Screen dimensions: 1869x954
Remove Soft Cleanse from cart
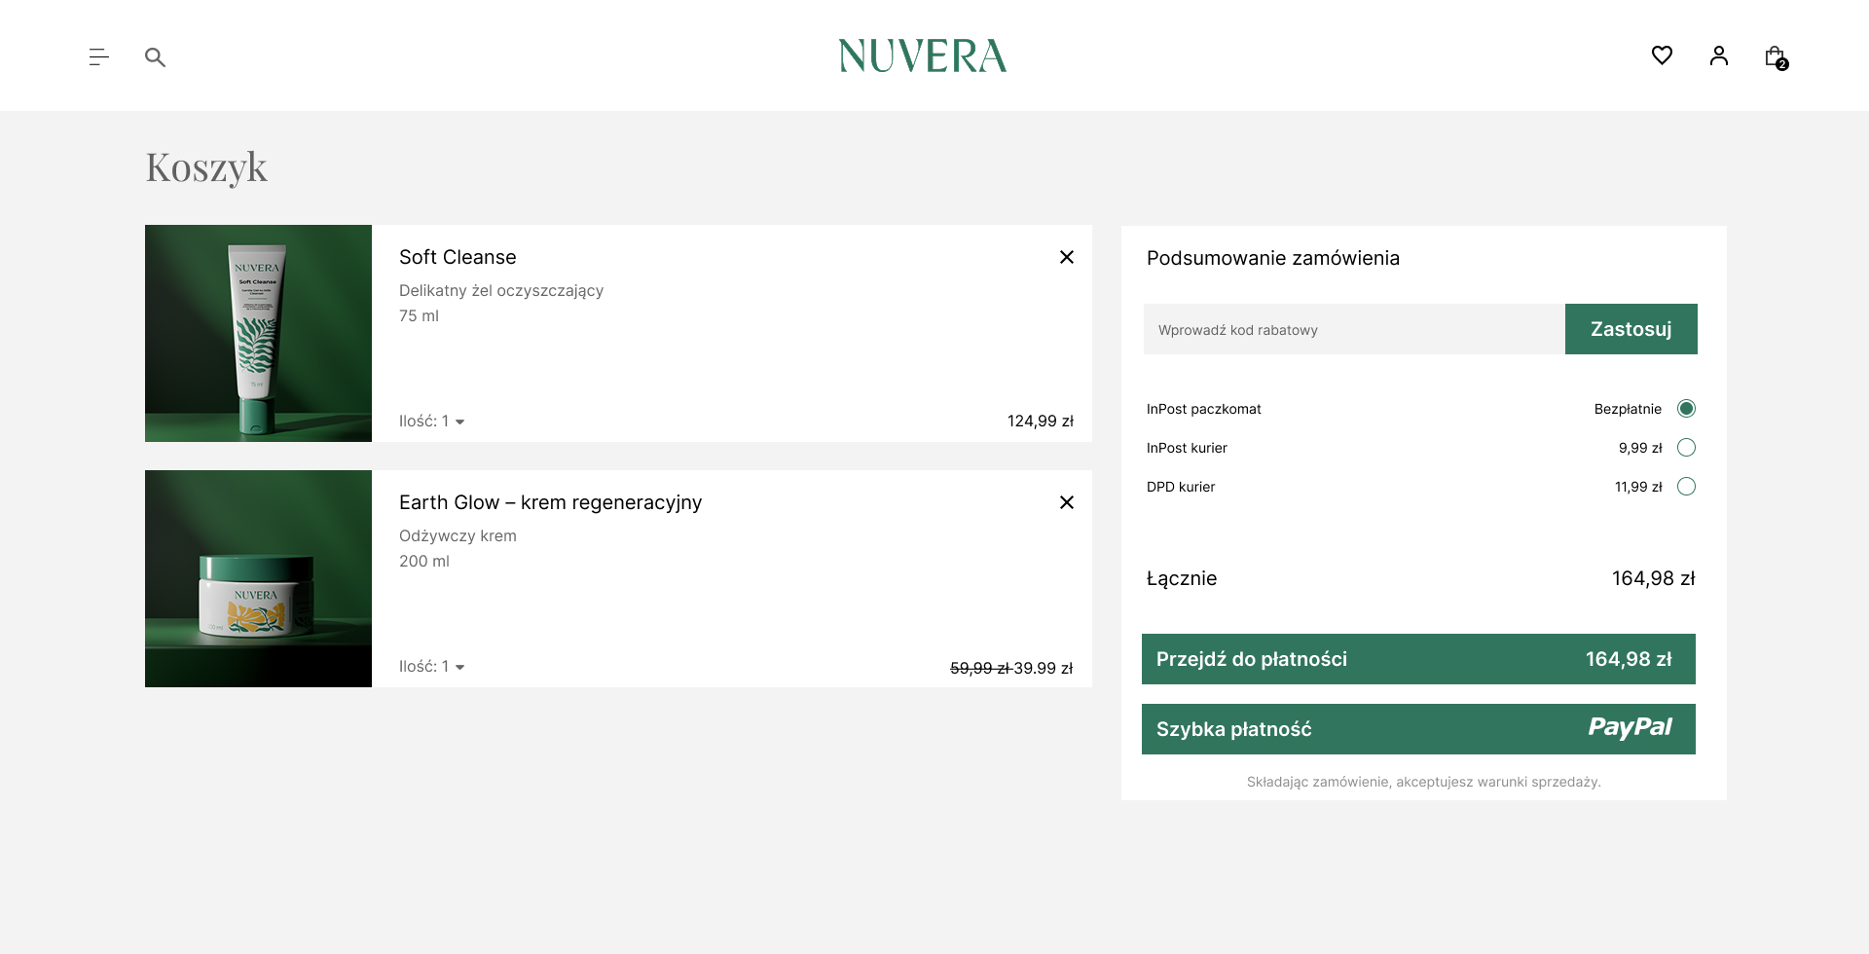point(1067,257)
